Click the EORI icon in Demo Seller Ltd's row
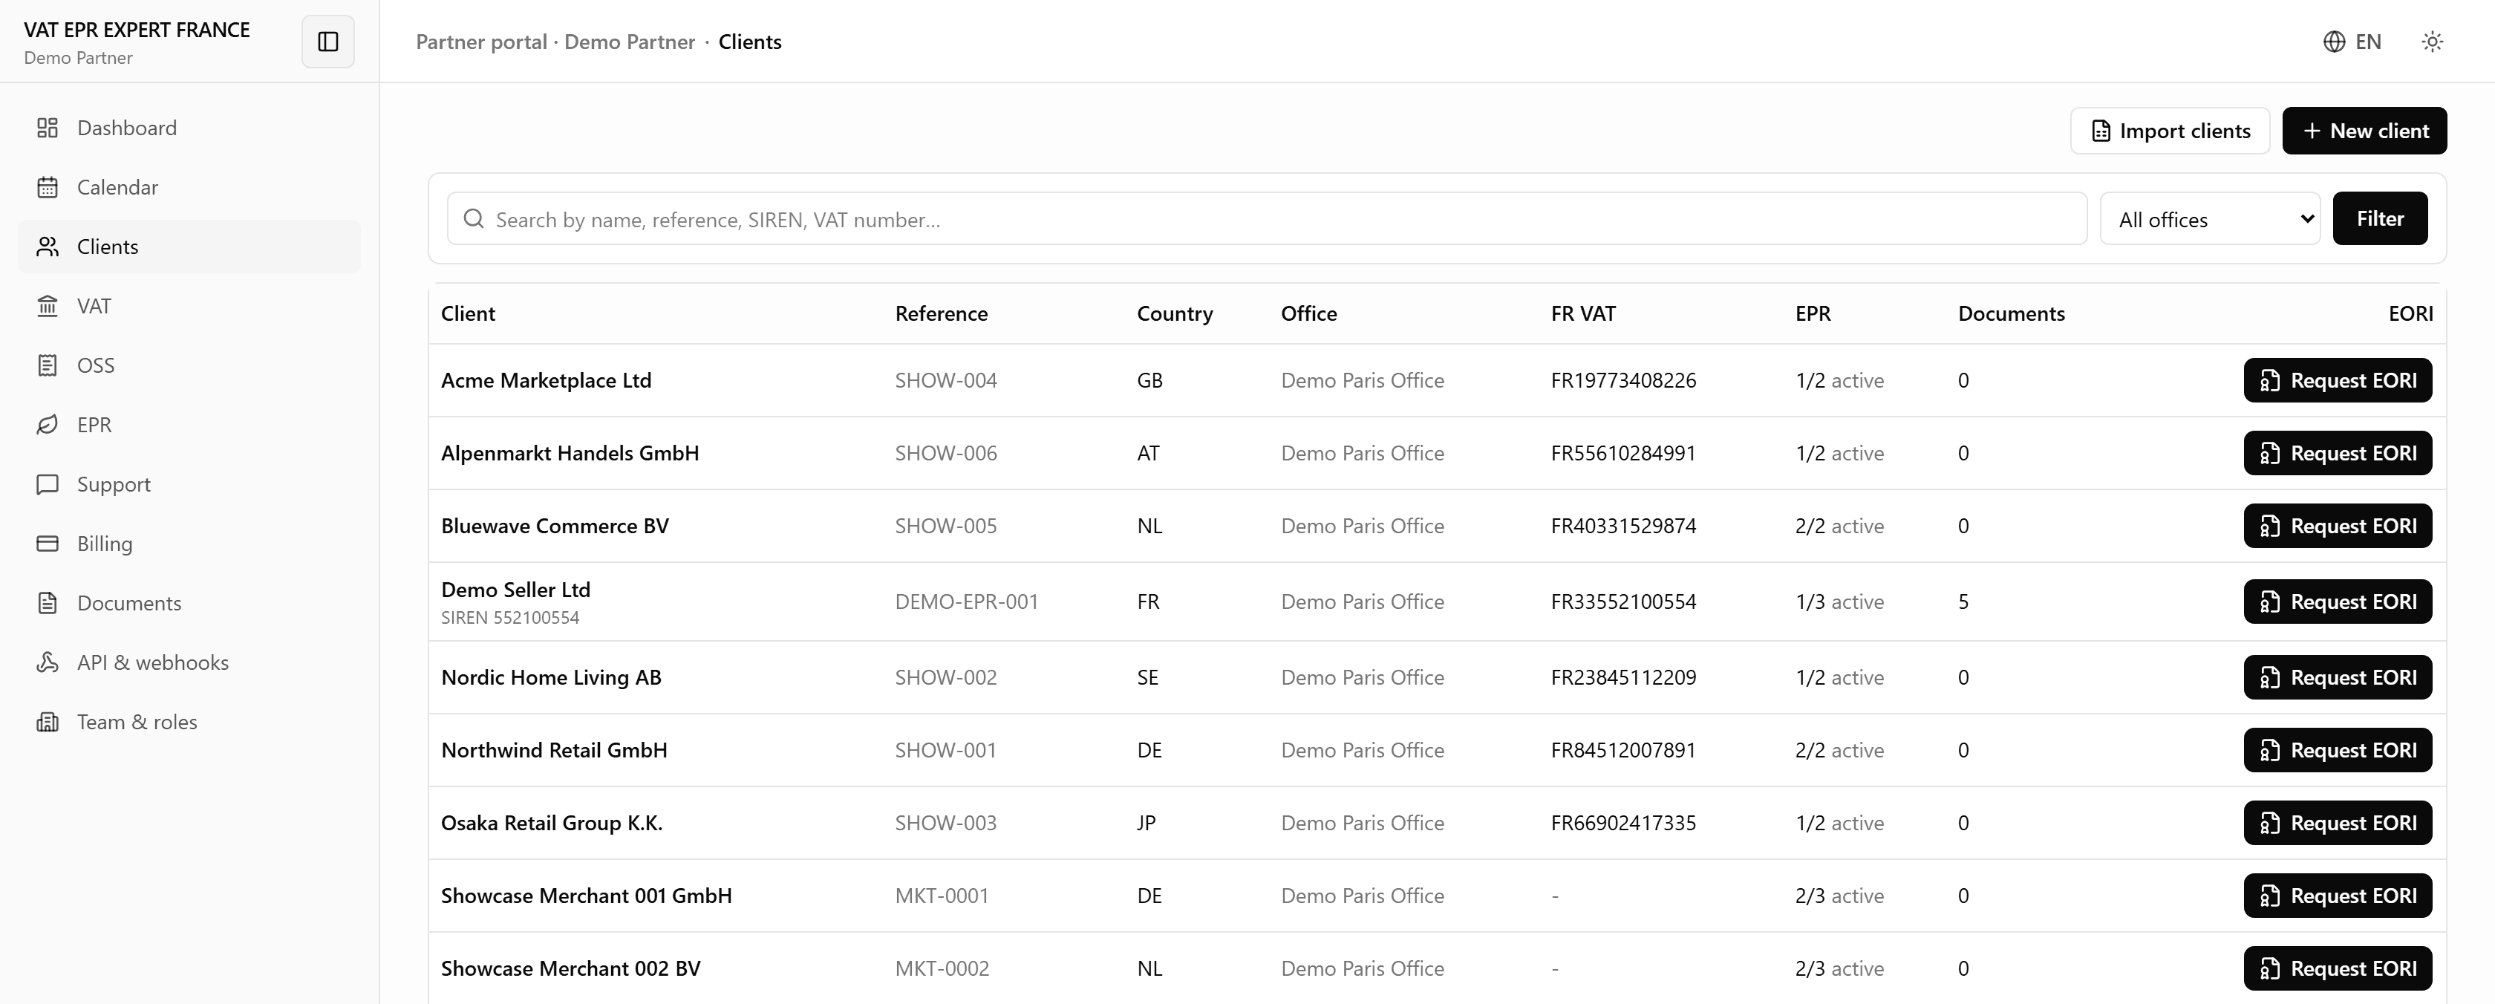Image resolution: width=2495 pixels, height=1004 pixels. (x=2269, y=602)
